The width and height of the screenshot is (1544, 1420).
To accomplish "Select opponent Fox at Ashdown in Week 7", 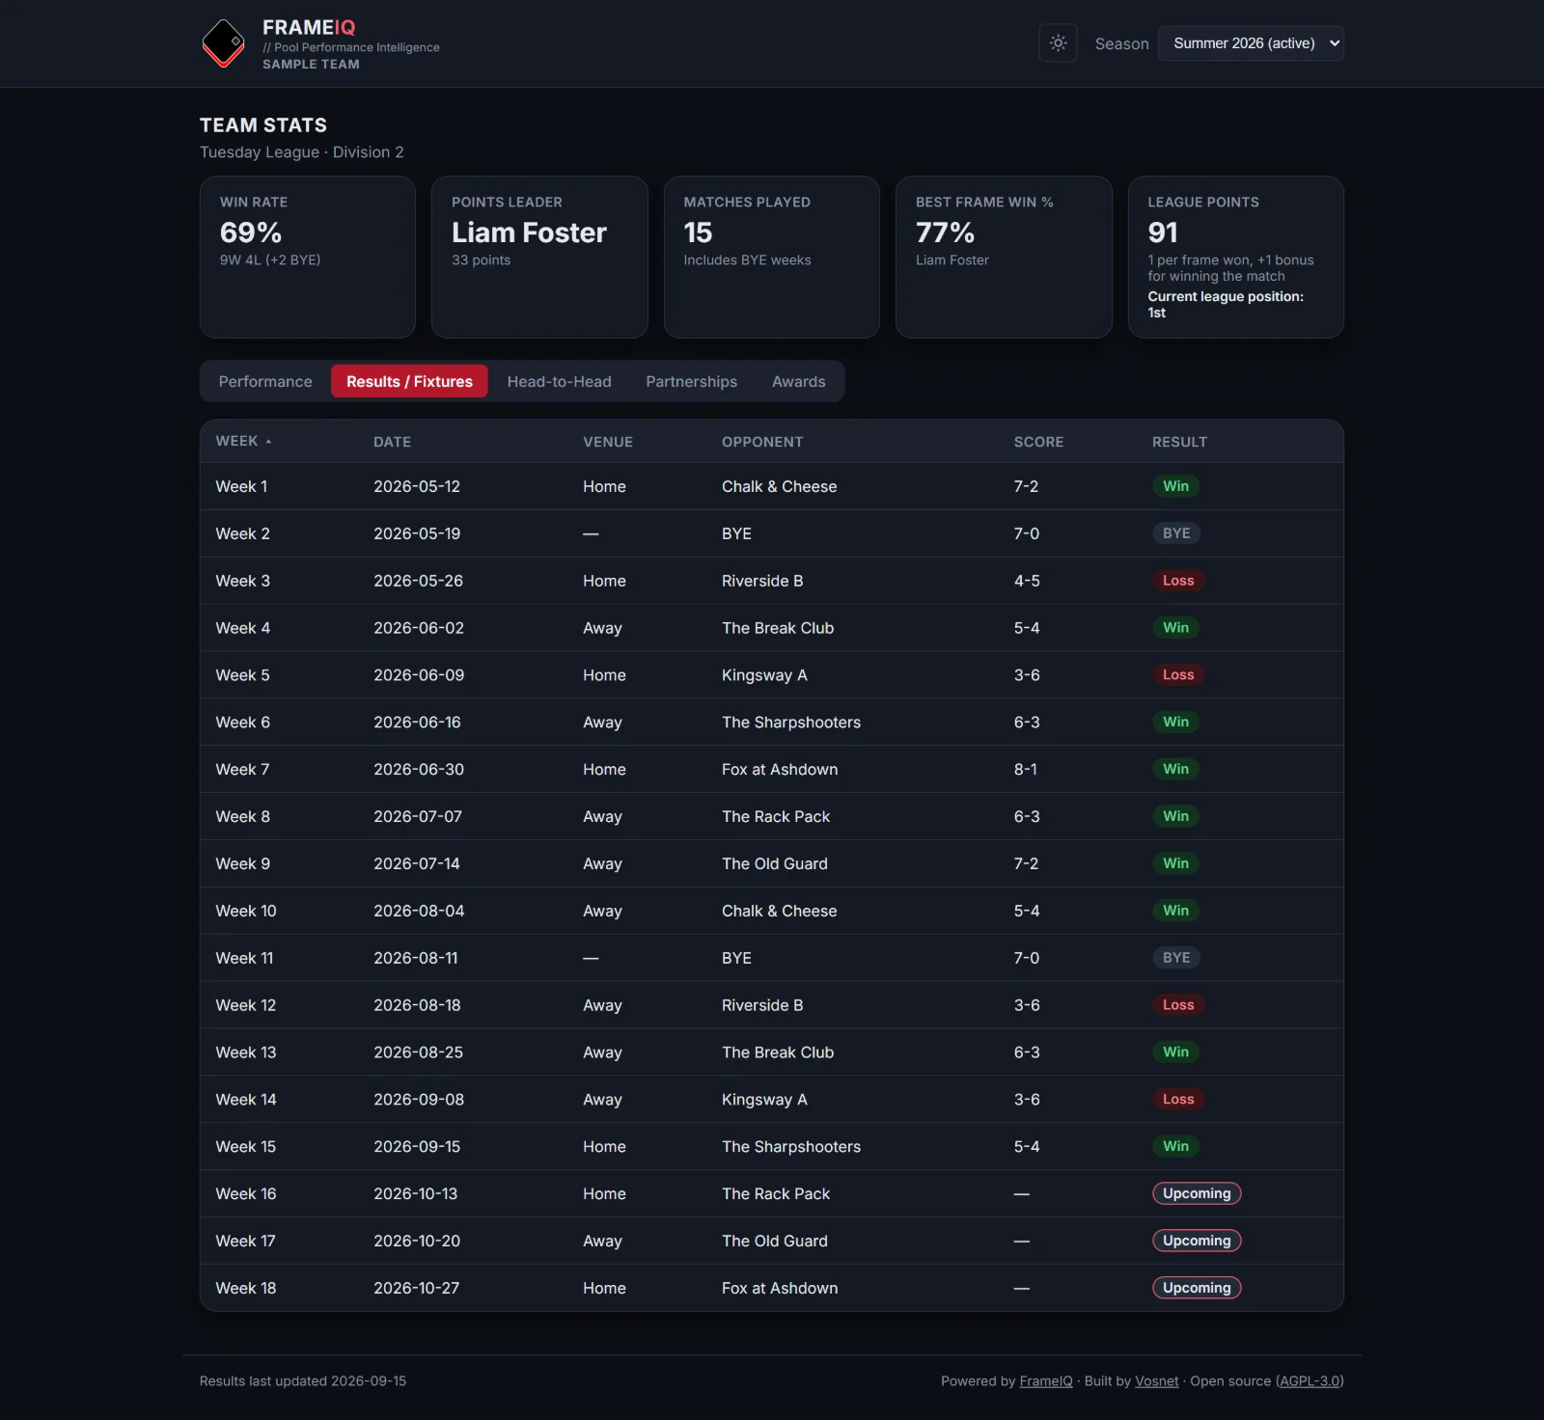I will coord(780,769).
